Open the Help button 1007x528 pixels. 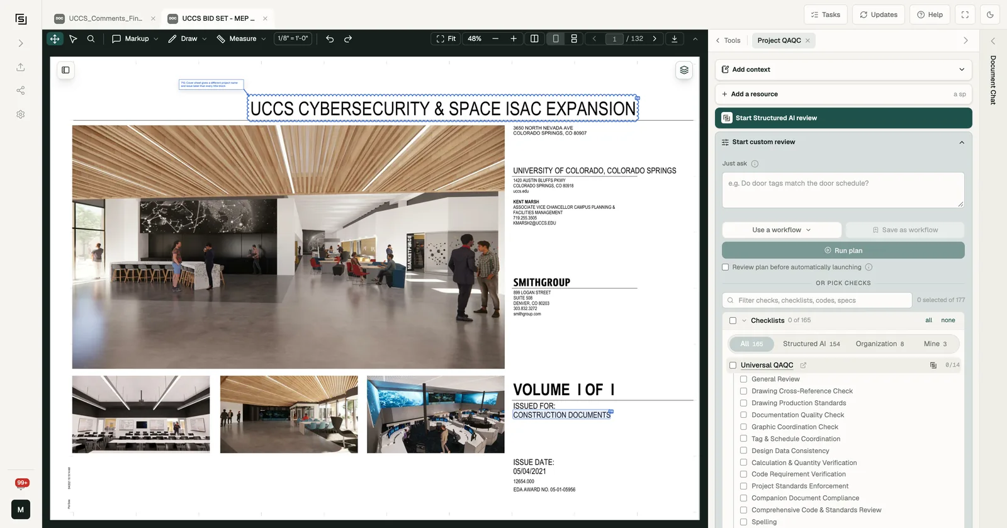coord(930,14)
